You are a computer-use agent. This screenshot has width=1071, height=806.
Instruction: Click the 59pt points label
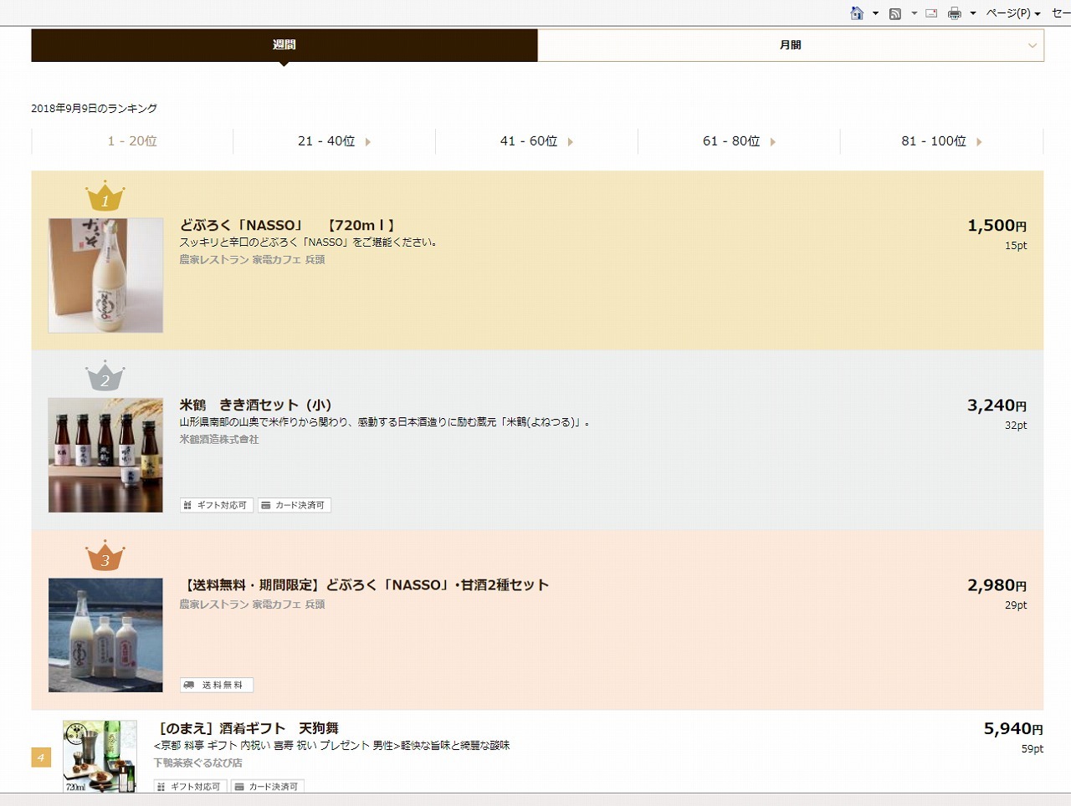(1032, 749)
